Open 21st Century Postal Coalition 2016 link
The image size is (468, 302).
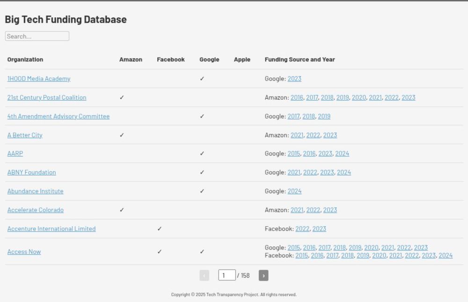[297, 97]
